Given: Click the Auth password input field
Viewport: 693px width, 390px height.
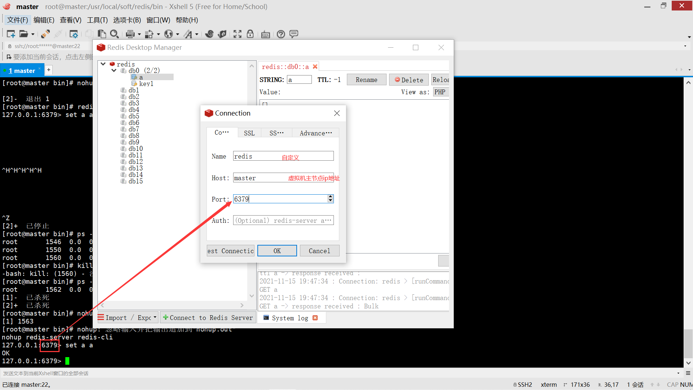Looking at the screenshot, I should tap(283, 221).
